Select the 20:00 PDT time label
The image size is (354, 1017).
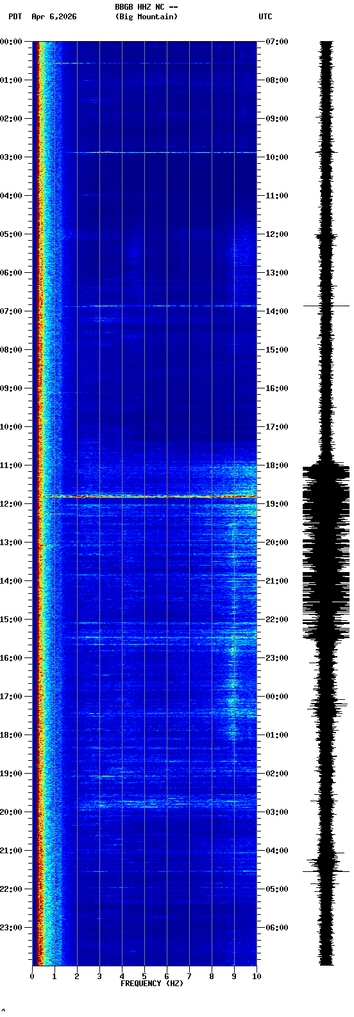click(x=11, y=812)
